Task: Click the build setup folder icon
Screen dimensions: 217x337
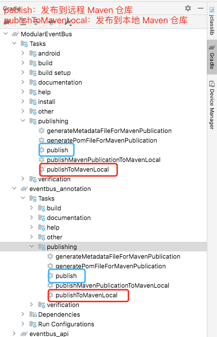Action: 33,73
